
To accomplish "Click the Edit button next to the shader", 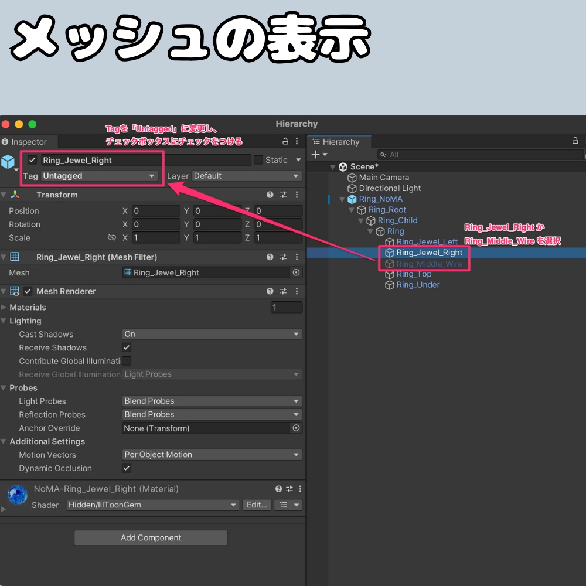I will click(x=257, y=505).
